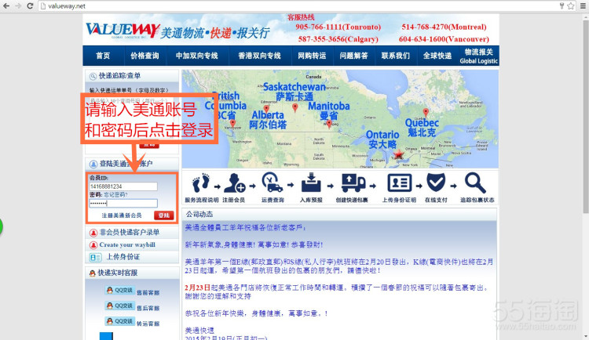Click the 入库预报 inbox icon

[x=311, y=183]
